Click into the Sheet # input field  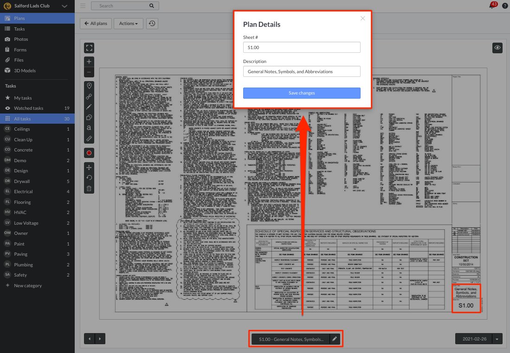tap(302, 47)
